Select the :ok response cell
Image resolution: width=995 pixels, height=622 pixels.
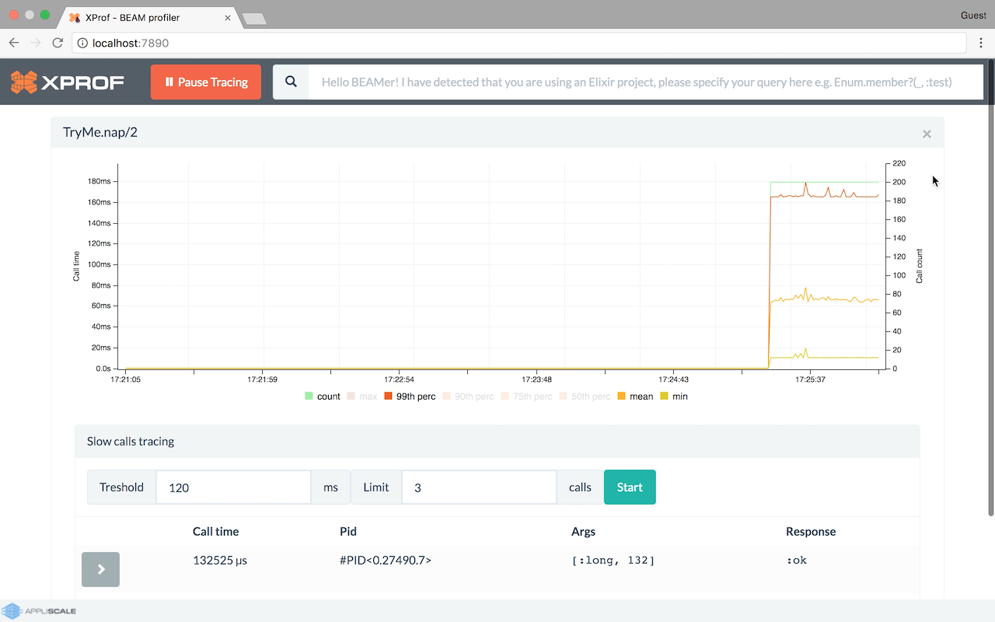797,560
